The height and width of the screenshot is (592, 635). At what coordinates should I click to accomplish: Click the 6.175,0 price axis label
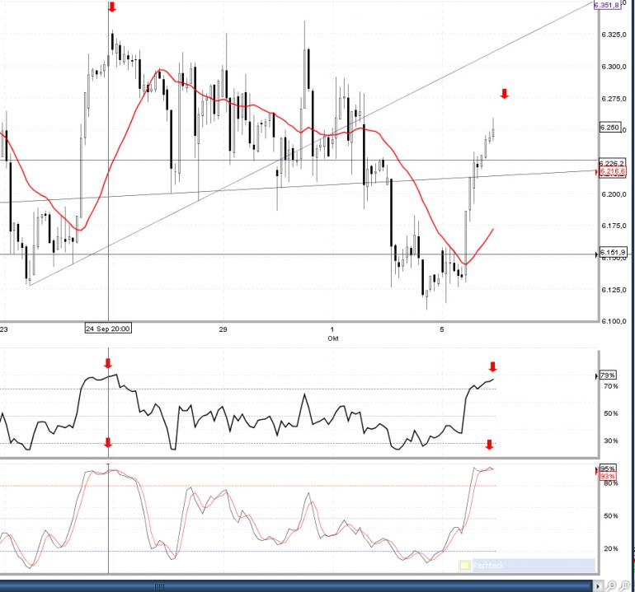point(614,226)
